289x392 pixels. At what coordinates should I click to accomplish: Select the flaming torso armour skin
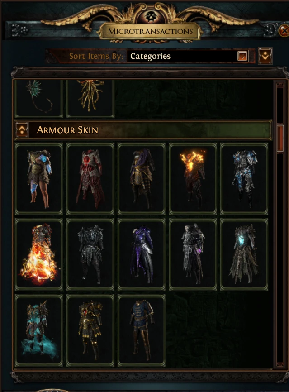pyautogui.click(x=193, y=179)
